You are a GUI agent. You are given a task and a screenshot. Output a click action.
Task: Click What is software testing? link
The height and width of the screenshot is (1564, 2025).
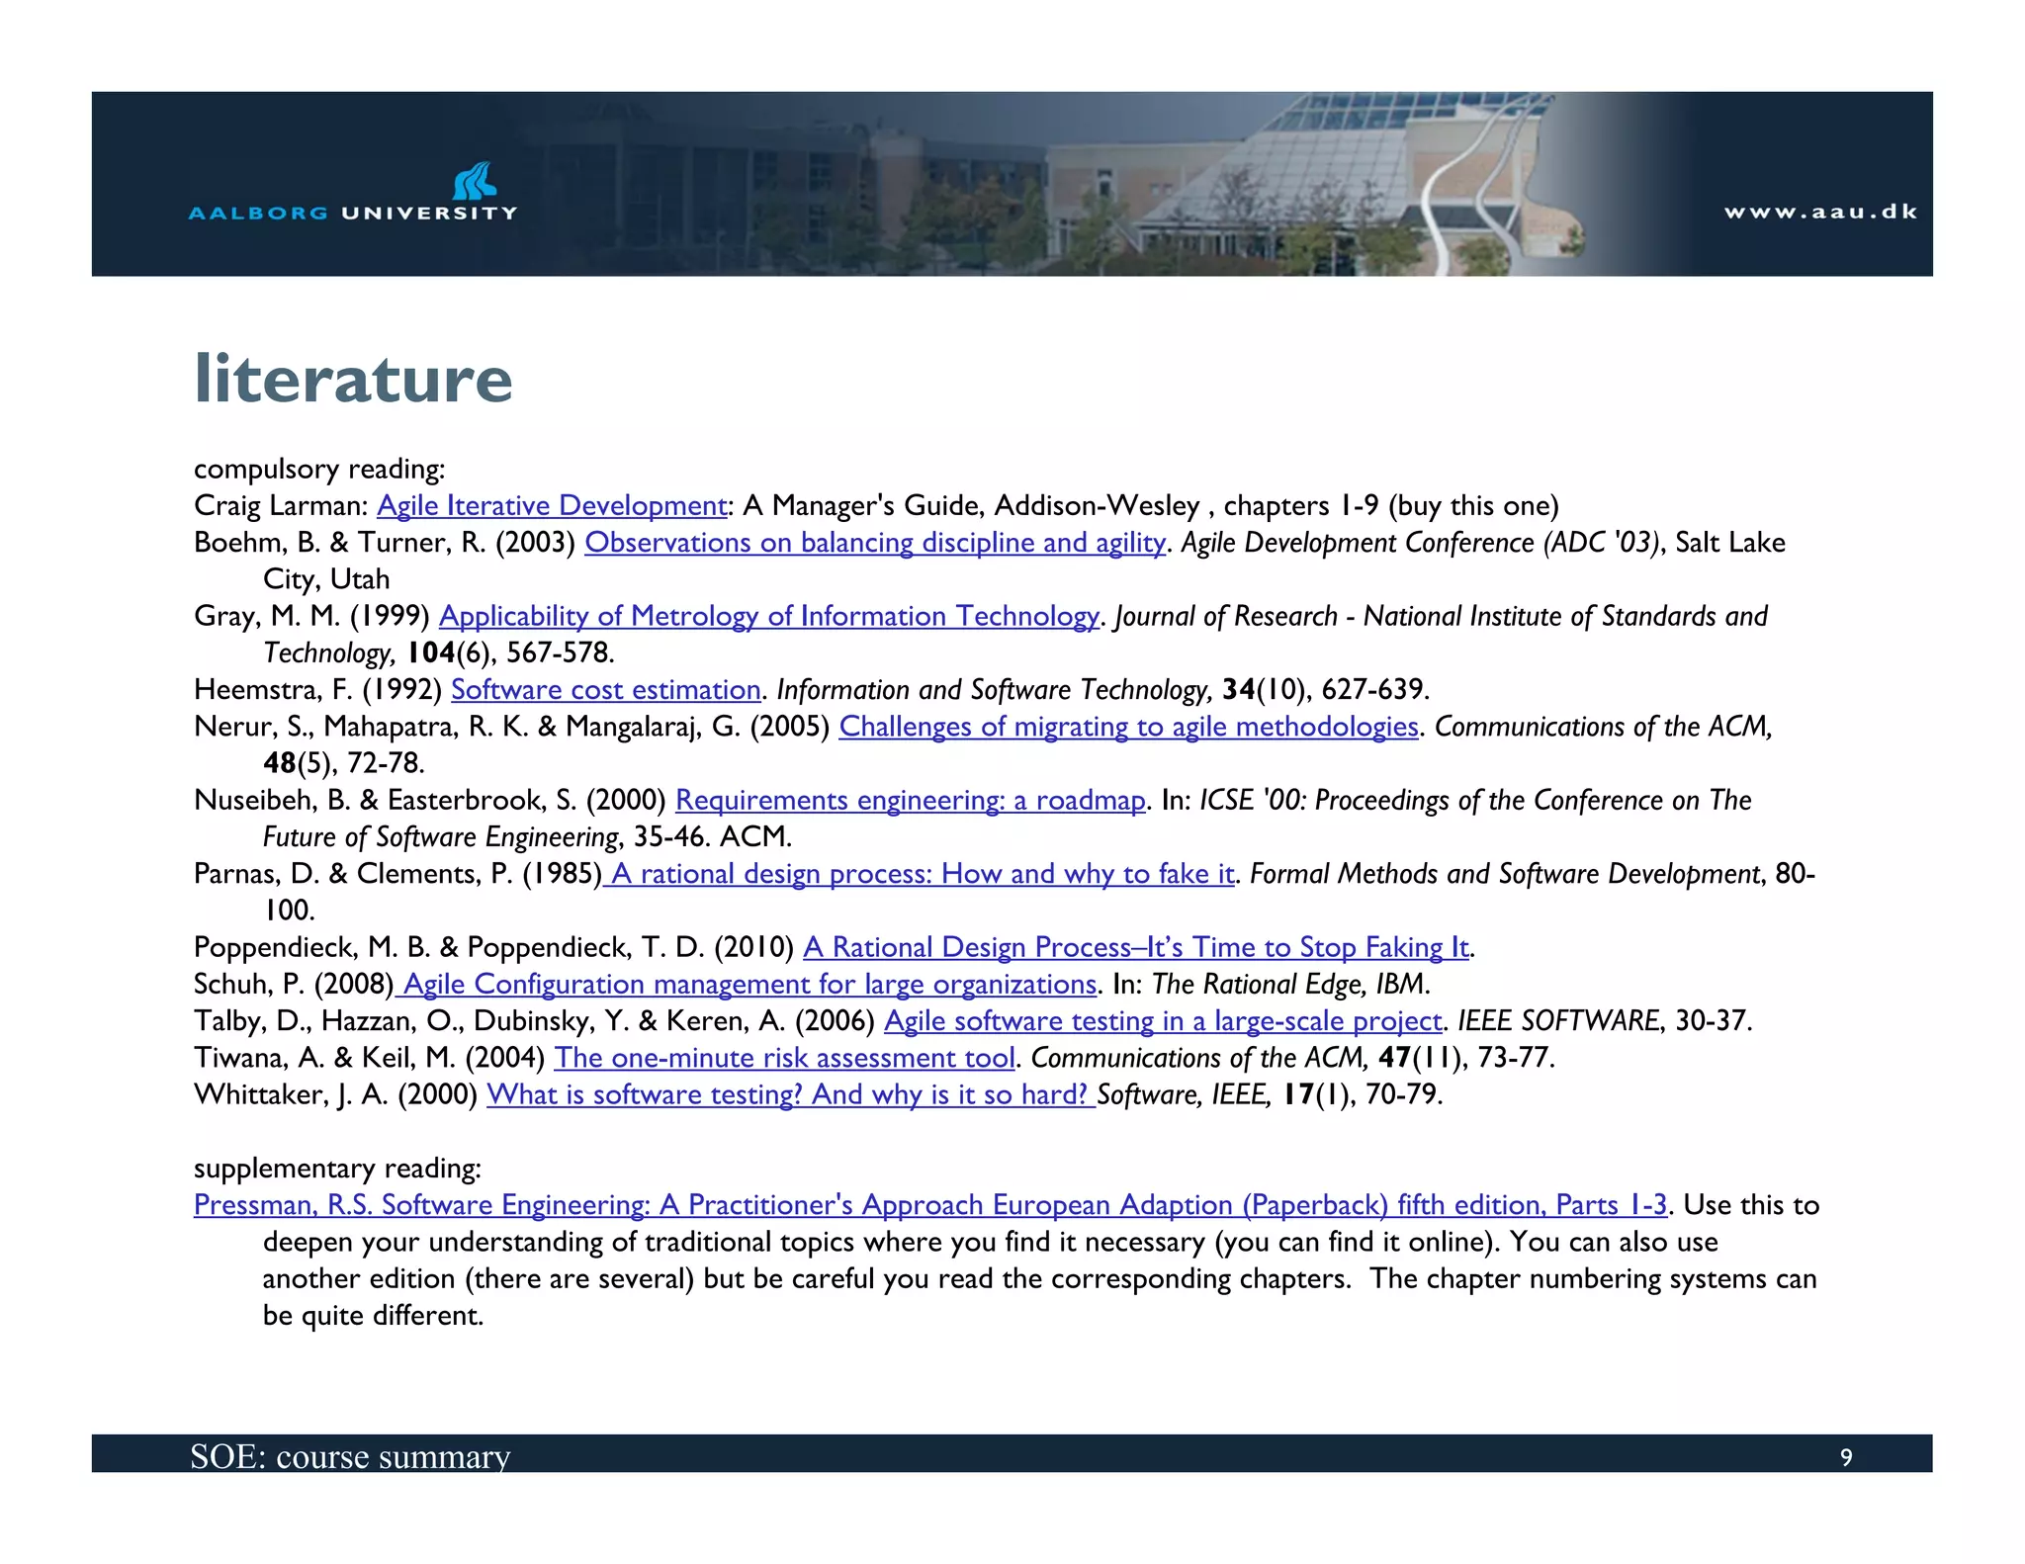click(789, 1094)
